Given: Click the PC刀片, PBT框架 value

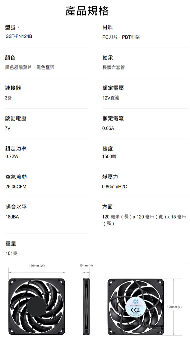Looking at the screenshot, I should tap(121, 37).
